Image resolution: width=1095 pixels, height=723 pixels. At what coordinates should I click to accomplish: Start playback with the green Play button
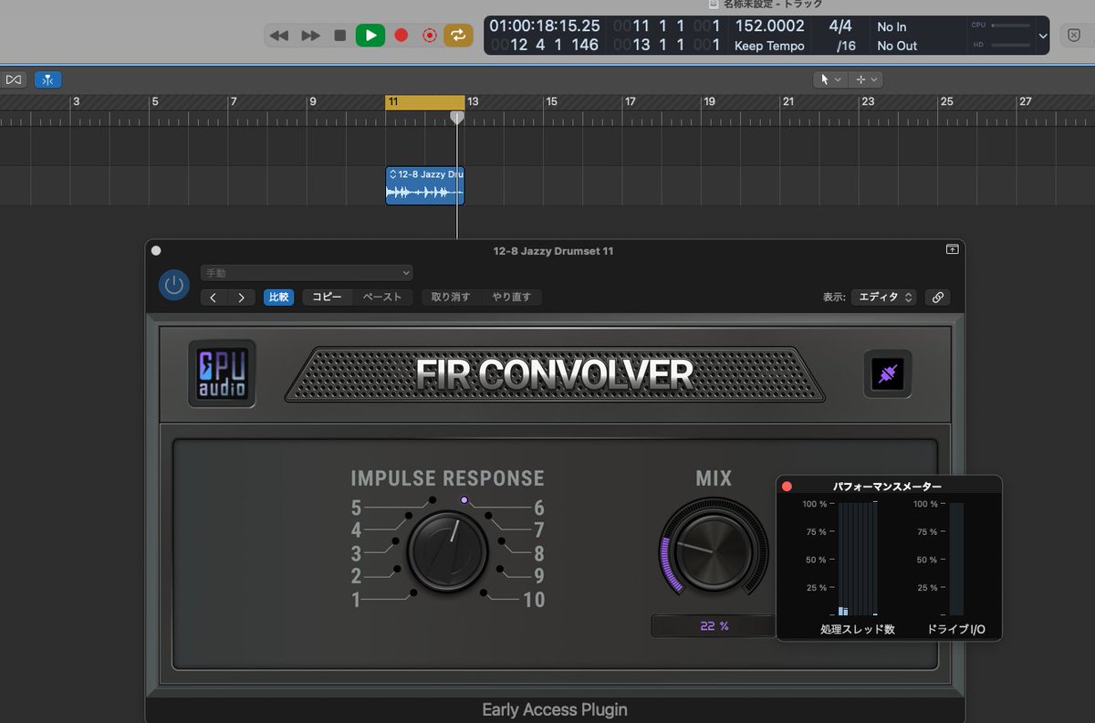370,36
